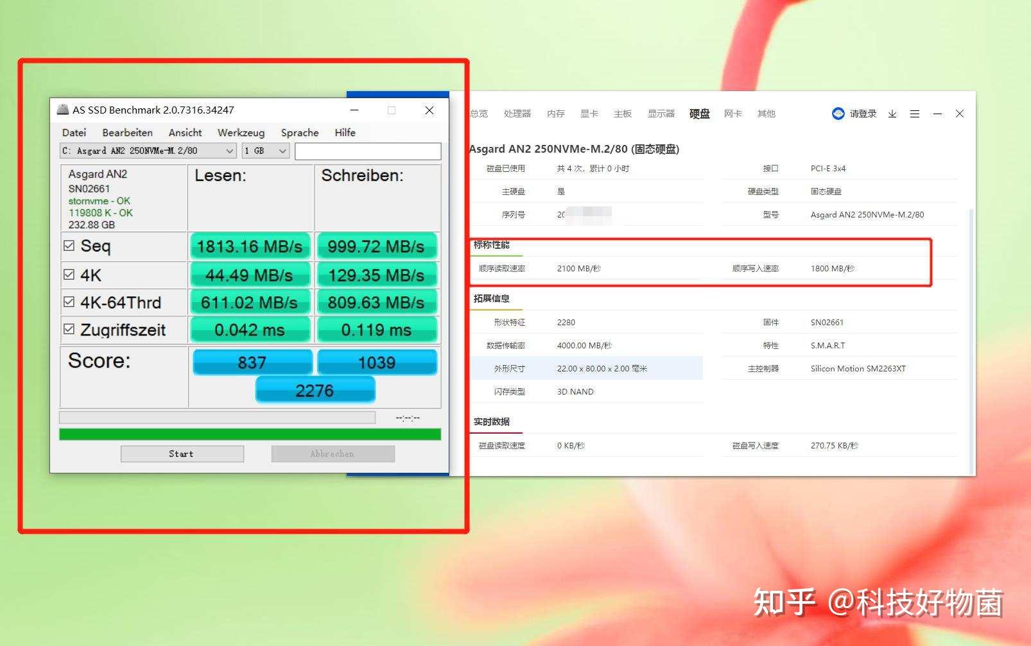Viewport: 1031px width, 646px height.
Task: Click the 119808 K - OK alignment status
Action: click(101, 212)
